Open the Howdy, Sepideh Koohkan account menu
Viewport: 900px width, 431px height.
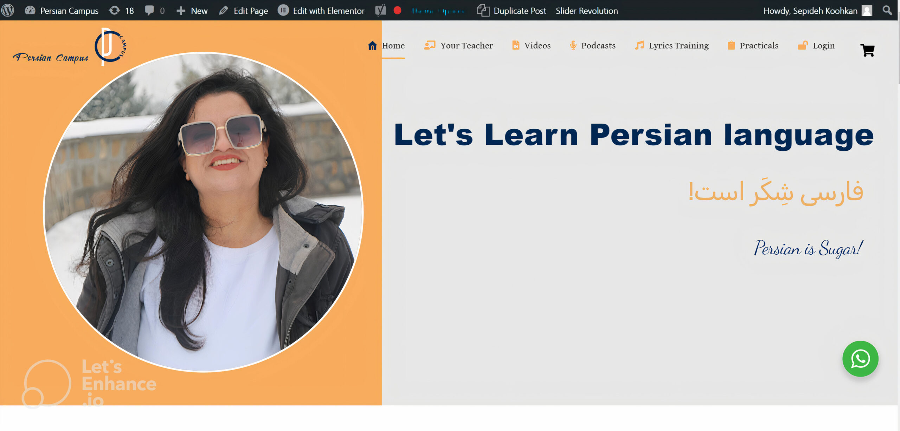(810, 11)
